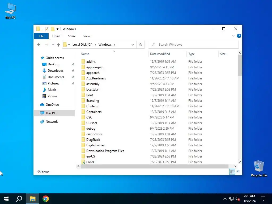The height and width of the screenshot is (204, 272).
Task: Click the Properties icon in the title bar
Action: (x=47, y=29)
